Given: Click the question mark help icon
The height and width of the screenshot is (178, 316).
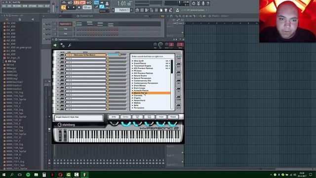Looking at the screenshot, I should [208, 3].
